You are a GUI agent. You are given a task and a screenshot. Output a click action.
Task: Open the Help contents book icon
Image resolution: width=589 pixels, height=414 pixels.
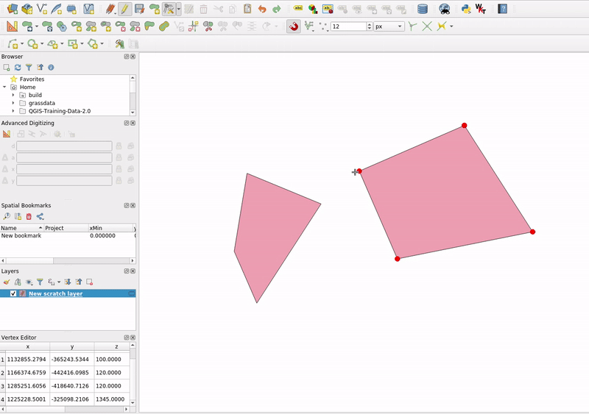[x=502, y=8]
